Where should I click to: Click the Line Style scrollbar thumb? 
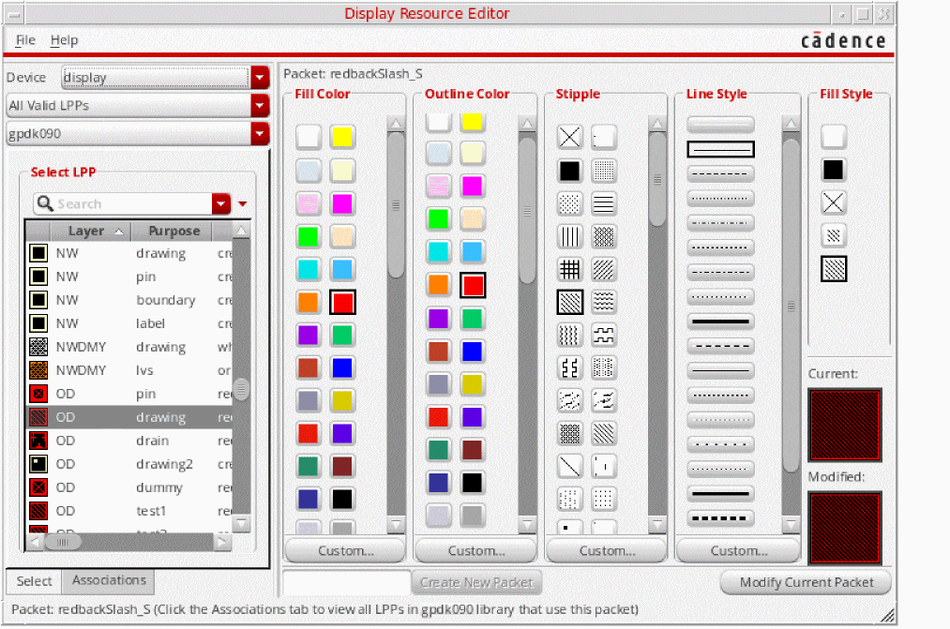(x=791, y=306)
